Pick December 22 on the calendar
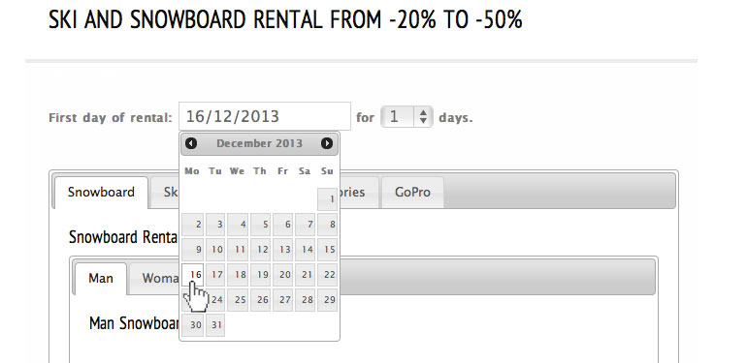 click(328, 275)
